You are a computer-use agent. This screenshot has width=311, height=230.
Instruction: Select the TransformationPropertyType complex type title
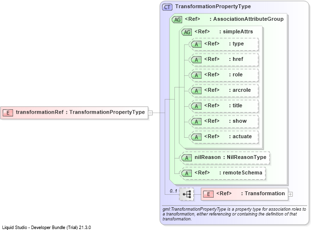tap(213, 6)
